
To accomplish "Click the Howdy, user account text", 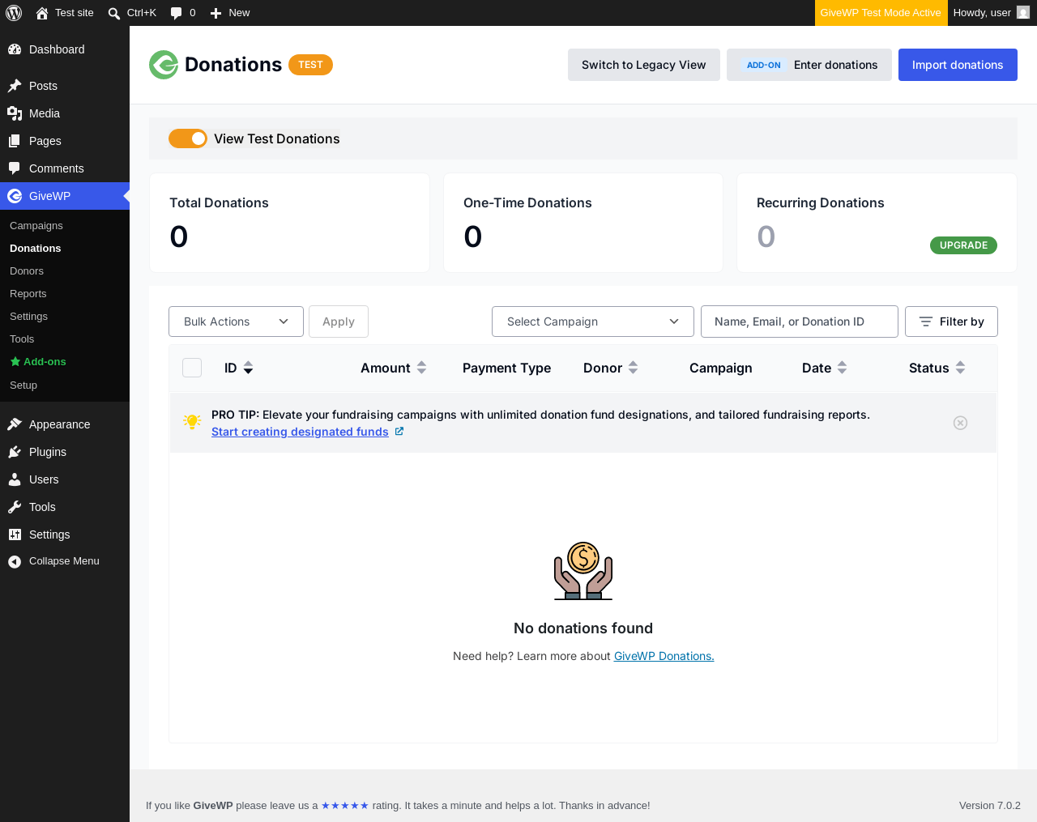I will tap(982, 13).
